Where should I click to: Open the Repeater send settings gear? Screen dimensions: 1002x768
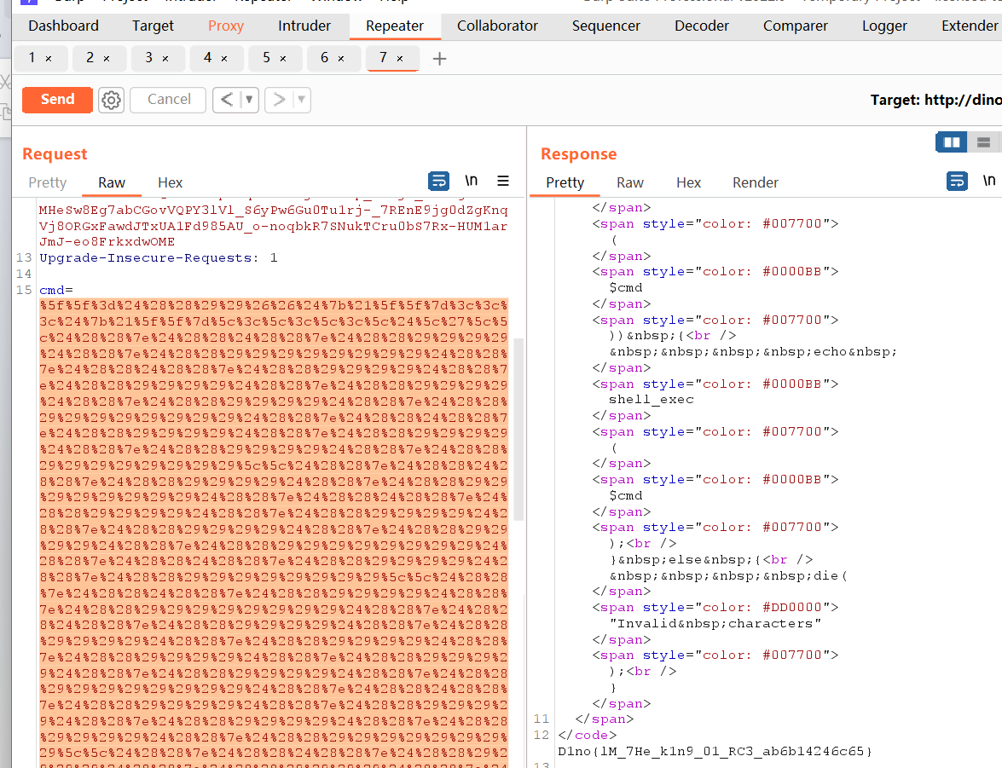pos(111,100)
